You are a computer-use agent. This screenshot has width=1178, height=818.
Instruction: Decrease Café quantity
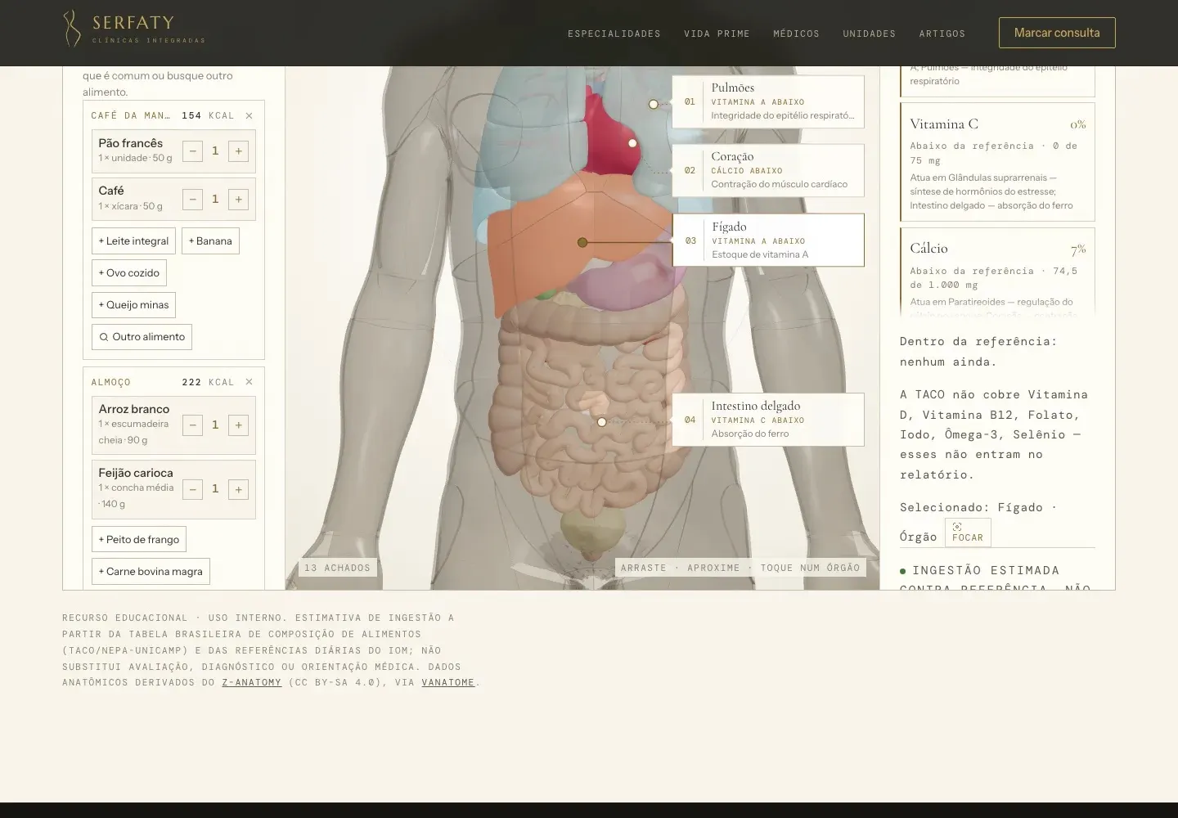coord(192,199)
